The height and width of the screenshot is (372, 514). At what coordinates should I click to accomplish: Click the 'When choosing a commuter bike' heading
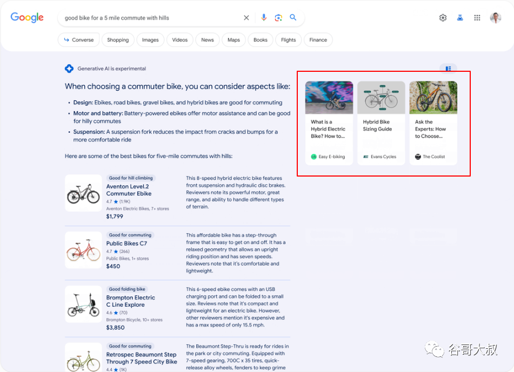click(x=177, y=86)
